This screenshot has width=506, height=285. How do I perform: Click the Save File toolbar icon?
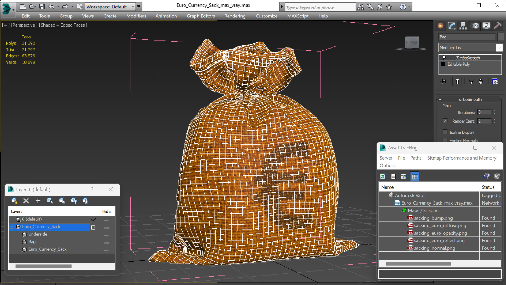tap(42, 7)
